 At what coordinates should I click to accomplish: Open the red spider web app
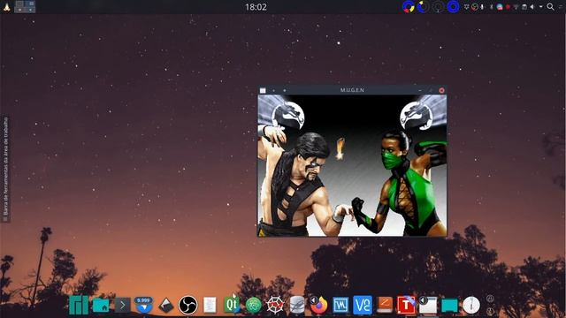(275, 305)
